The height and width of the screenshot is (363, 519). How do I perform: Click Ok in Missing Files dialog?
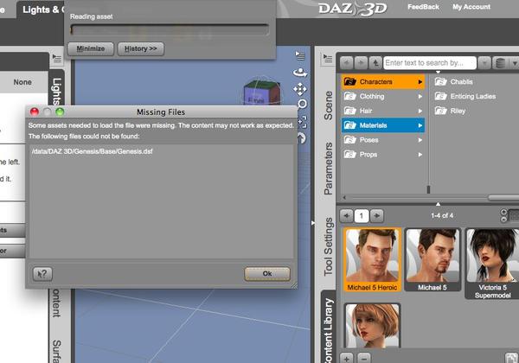coord(267,273)
